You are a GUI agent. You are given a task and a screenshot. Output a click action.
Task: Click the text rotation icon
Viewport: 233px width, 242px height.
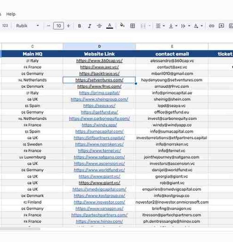pyautogui.click(x=196, y=26)
